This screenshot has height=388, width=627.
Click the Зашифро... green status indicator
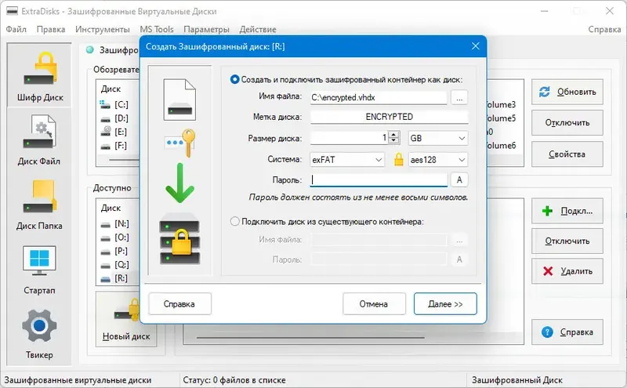[x=90, y=49]
